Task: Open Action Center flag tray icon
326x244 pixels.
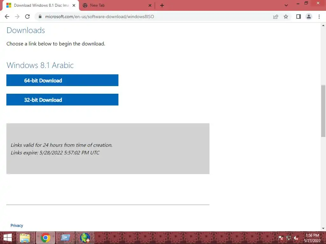Action: (x=280, y=238)
